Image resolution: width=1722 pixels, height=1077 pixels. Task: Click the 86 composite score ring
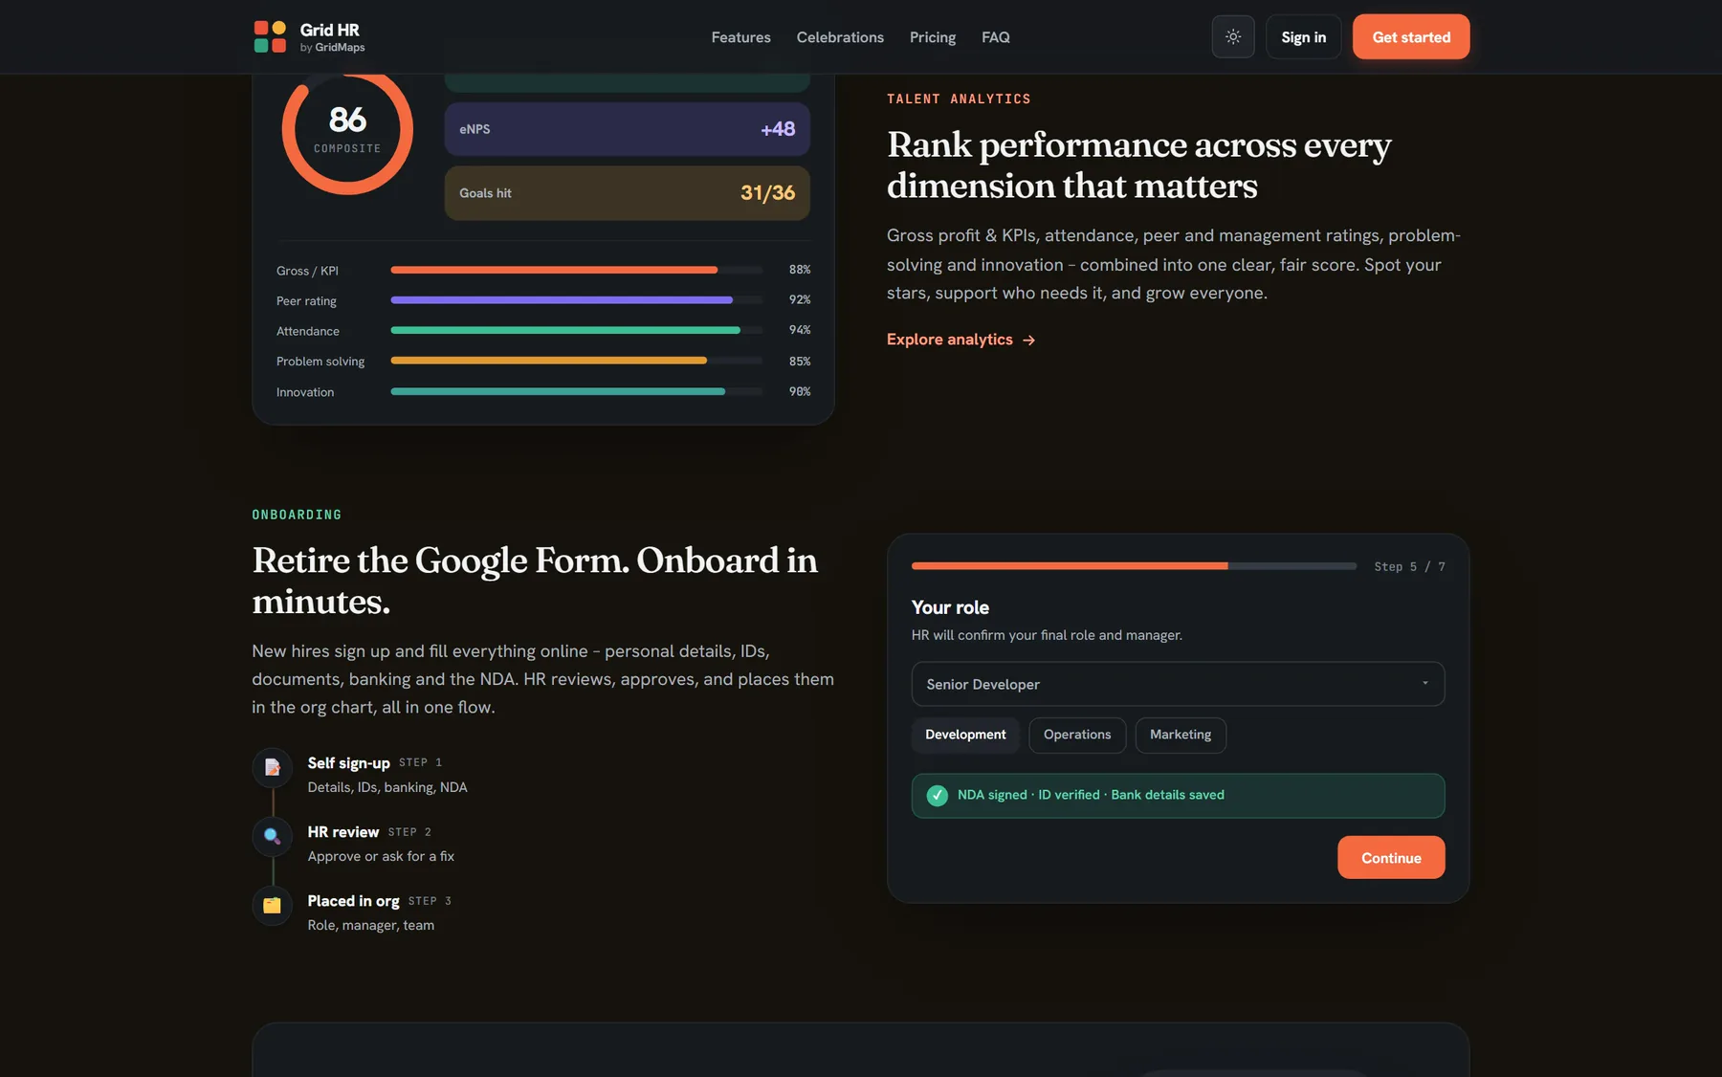pos(347,129)
